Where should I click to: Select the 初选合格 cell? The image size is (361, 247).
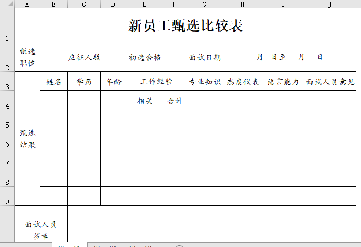click(145, 57)
